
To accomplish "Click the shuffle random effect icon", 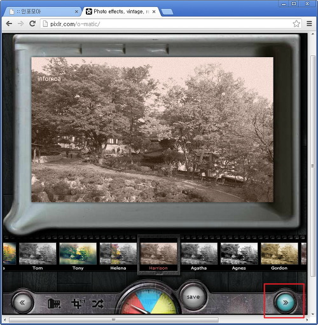I will [x=98, y=303].
